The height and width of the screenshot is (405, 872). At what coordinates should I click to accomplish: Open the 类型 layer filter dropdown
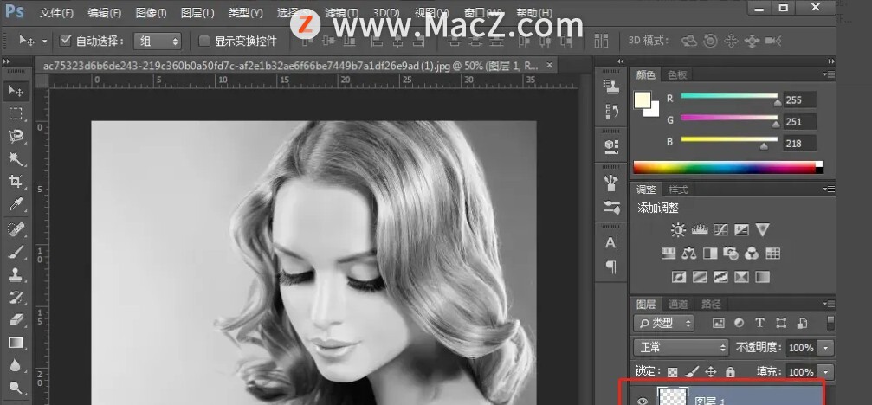(x=664, y=323)
